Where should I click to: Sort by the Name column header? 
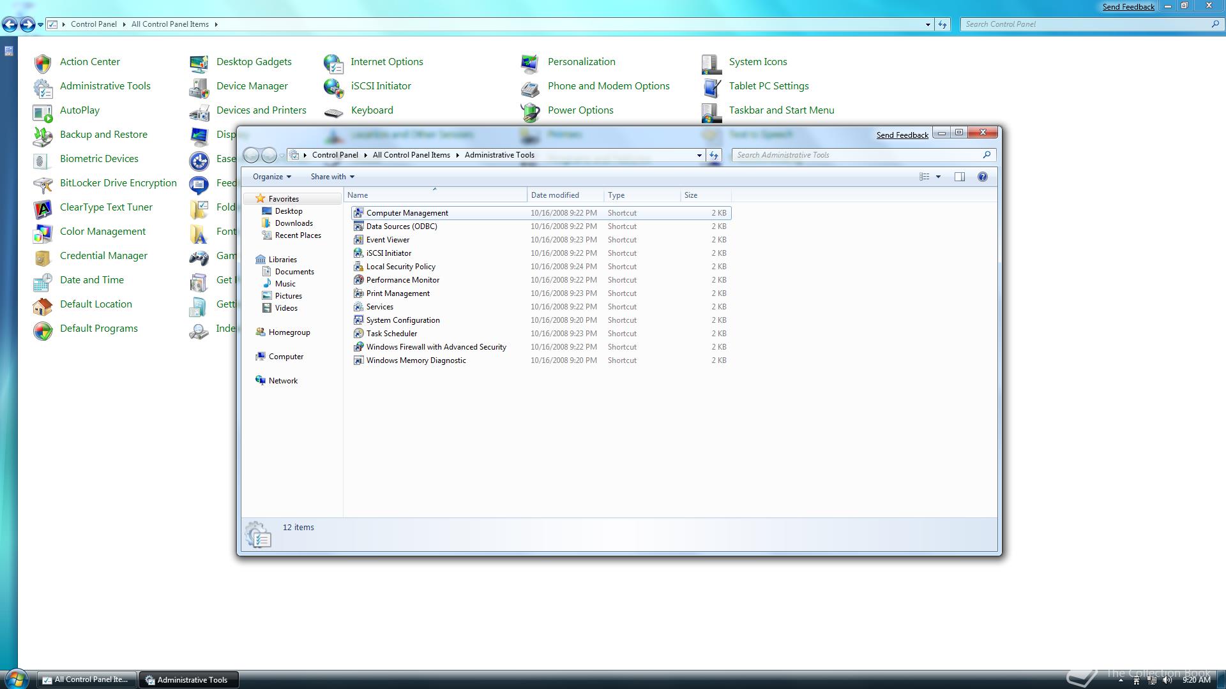pos(435,195)
